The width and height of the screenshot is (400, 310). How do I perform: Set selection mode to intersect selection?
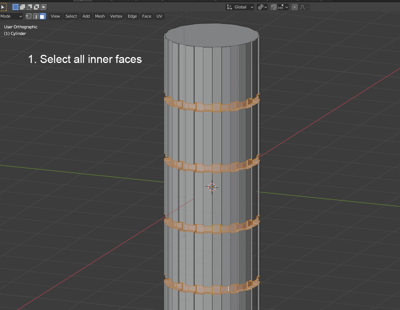(x=43, y=7)
